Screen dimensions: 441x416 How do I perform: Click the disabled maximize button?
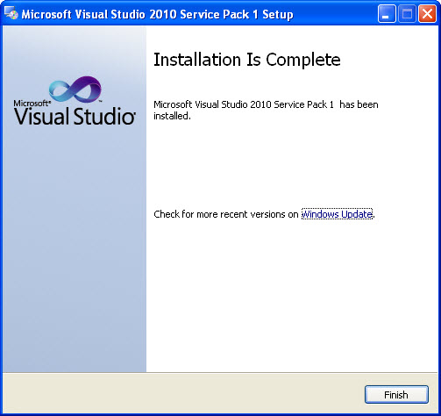pyautogui.click(x=407, y=14)
